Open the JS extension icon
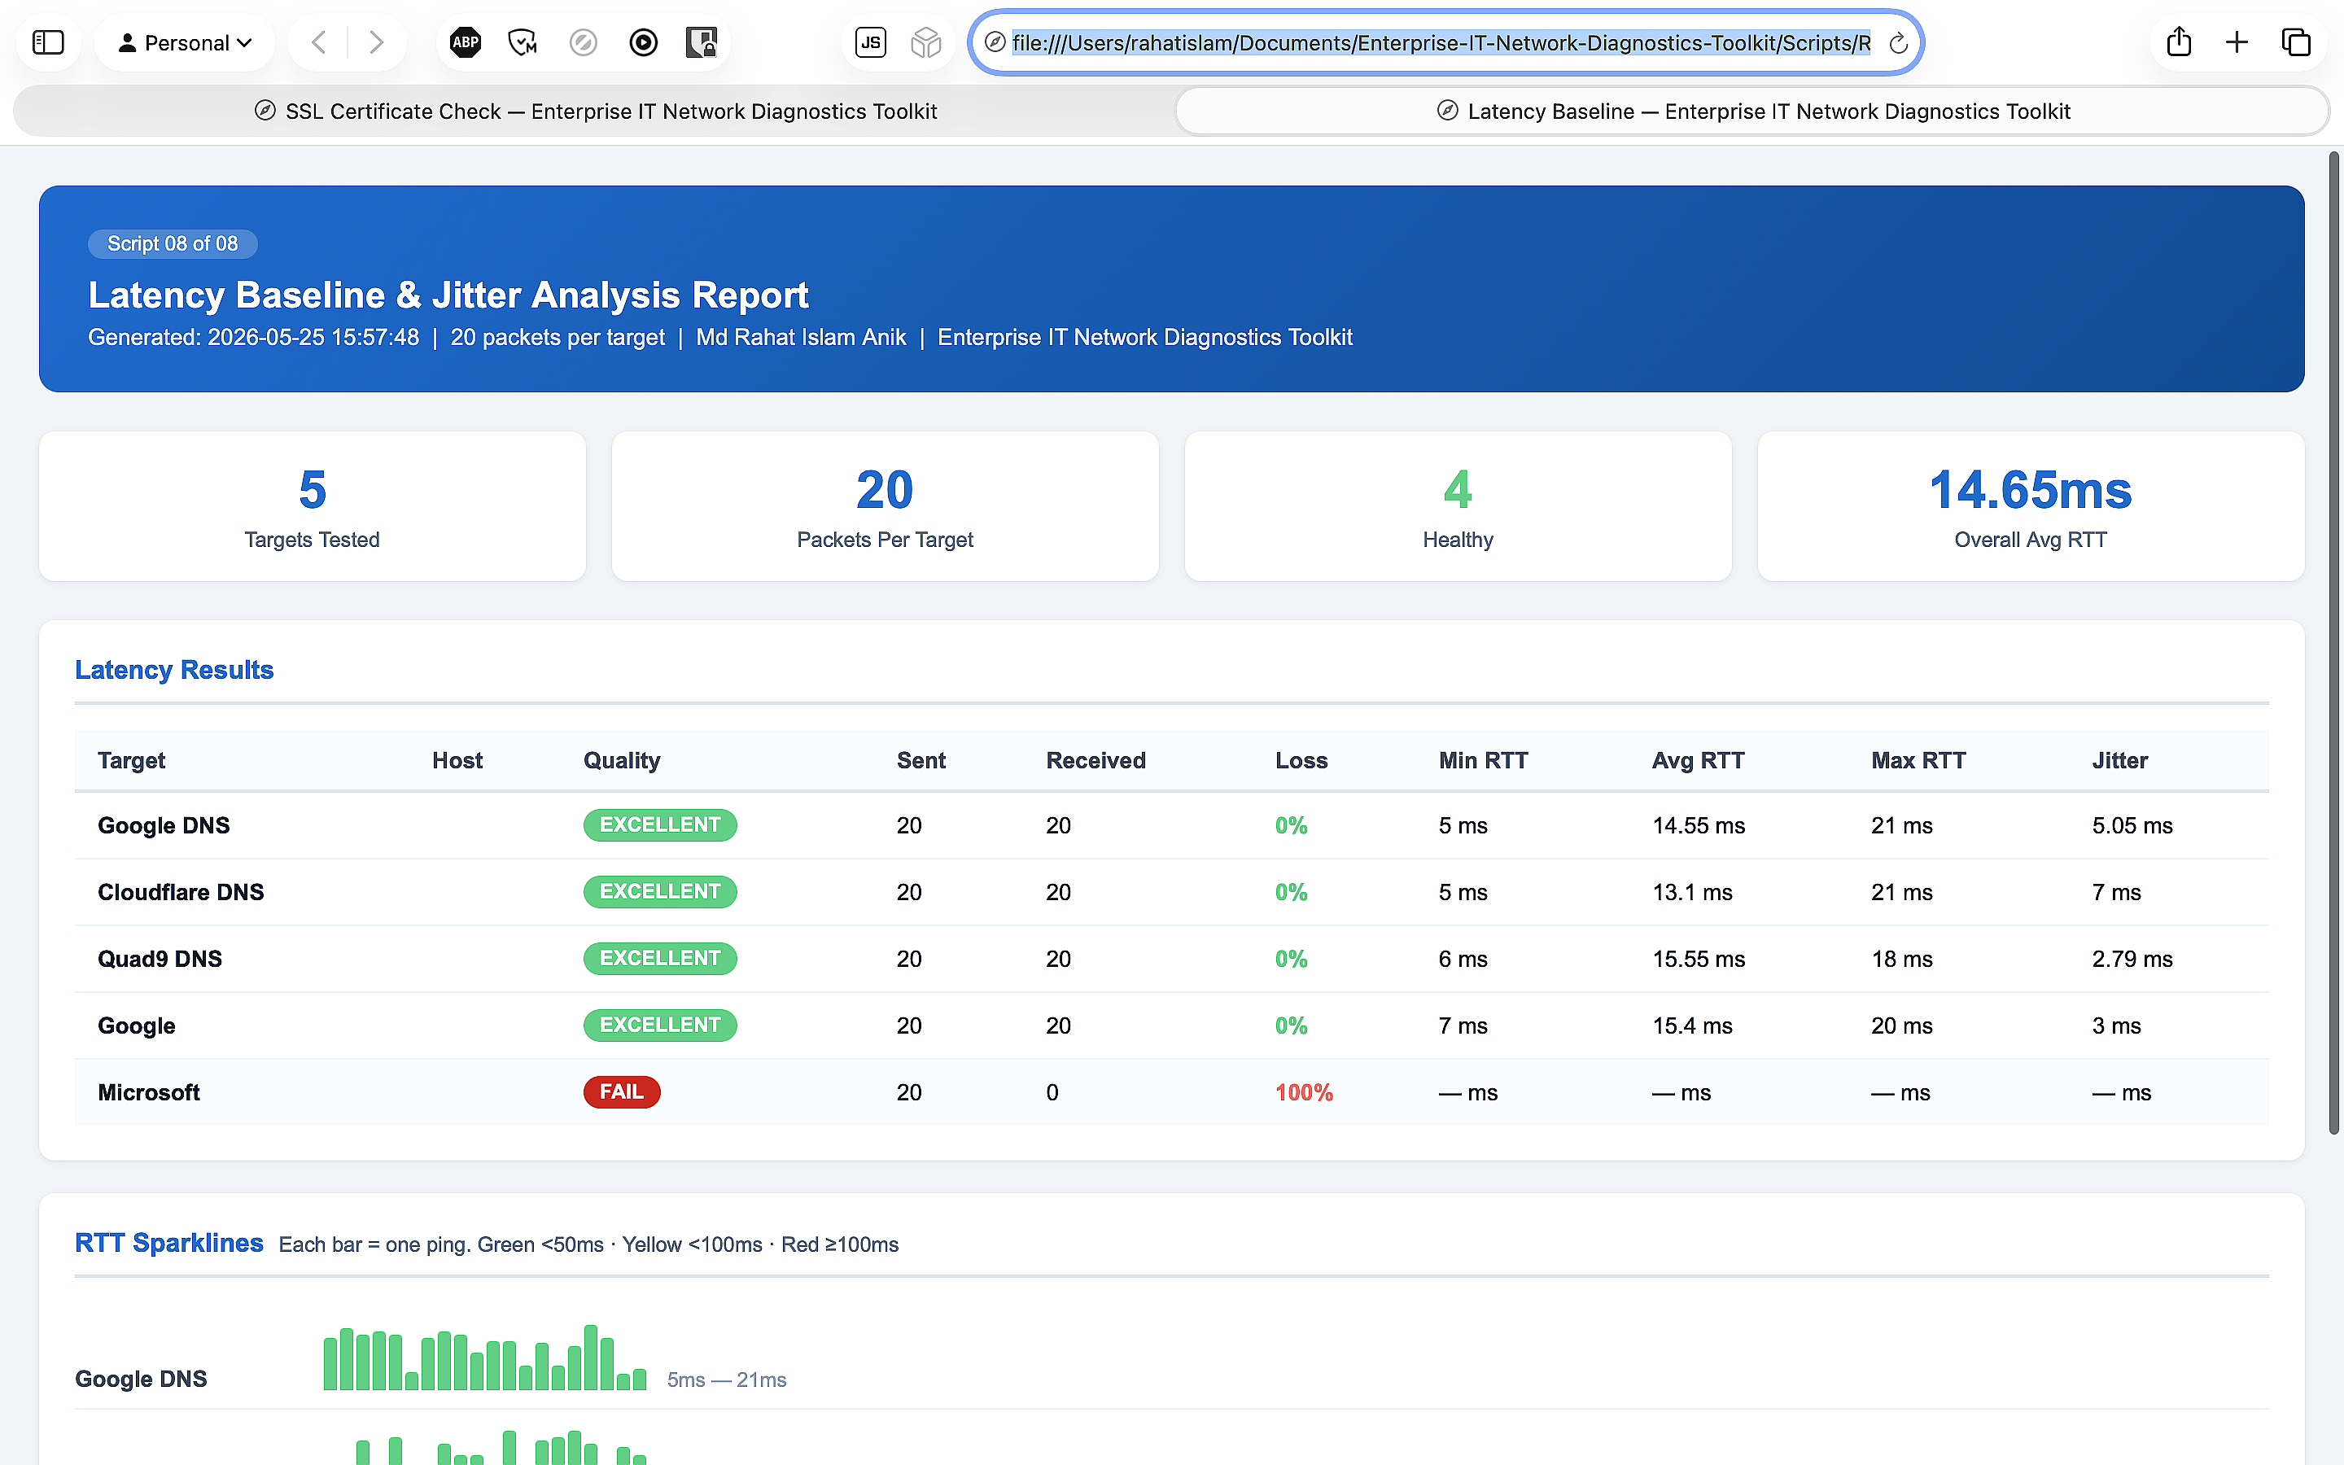Viewport: 2344px width, 1465px height. click(x=871, y=42)
